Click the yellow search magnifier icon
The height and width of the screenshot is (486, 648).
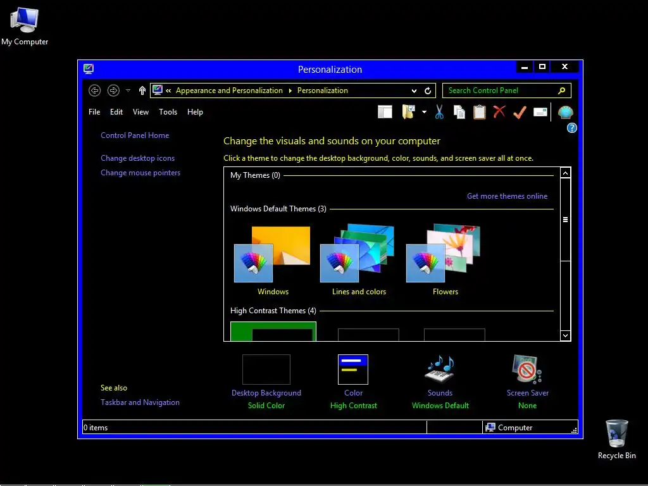[x=562, y=90]
